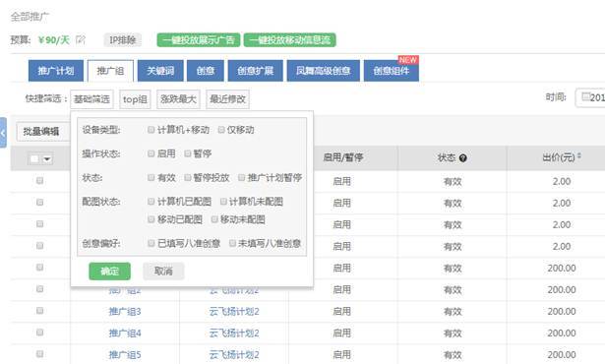This screenshot has width=605, height=364.
Task: Select 计算机未配图 checkbox
Action: pos(223,202)
